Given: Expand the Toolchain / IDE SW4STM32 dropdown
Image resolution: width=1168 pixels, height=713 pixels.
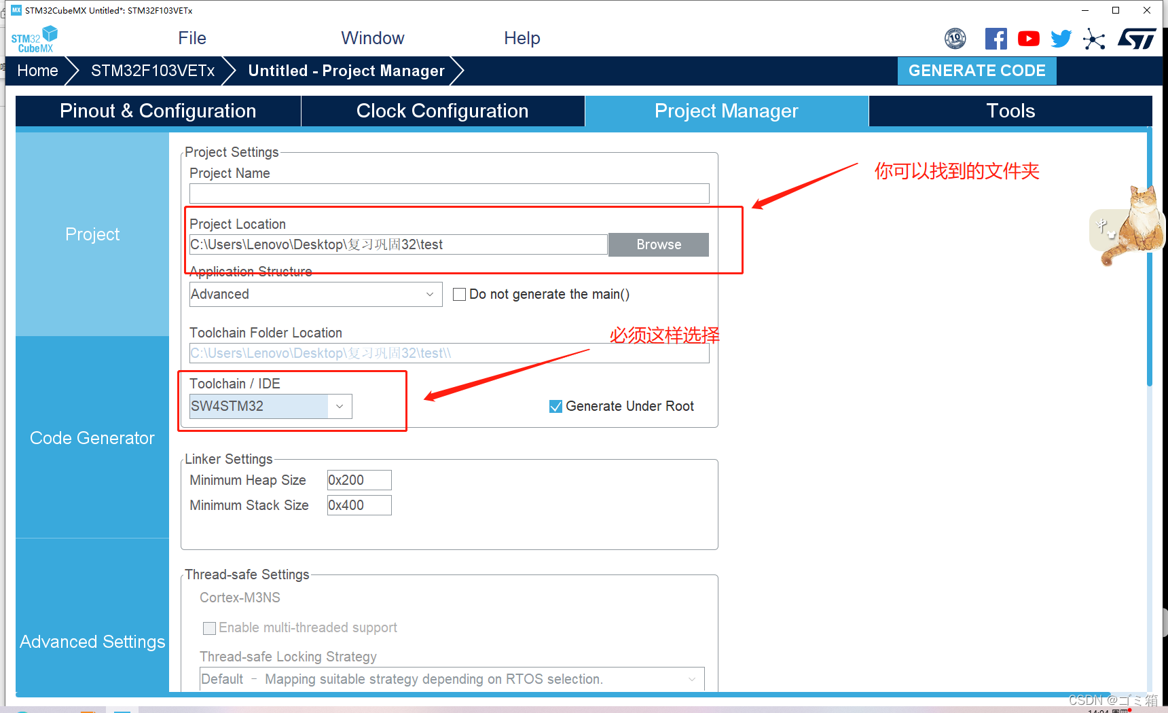Looking at the screenshot, I should (270, 406).
